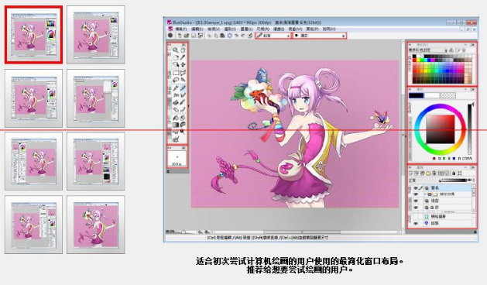The image size is (487, 285).
Task: Collapse the color wheel panel via header arrow
Action: 472,89
